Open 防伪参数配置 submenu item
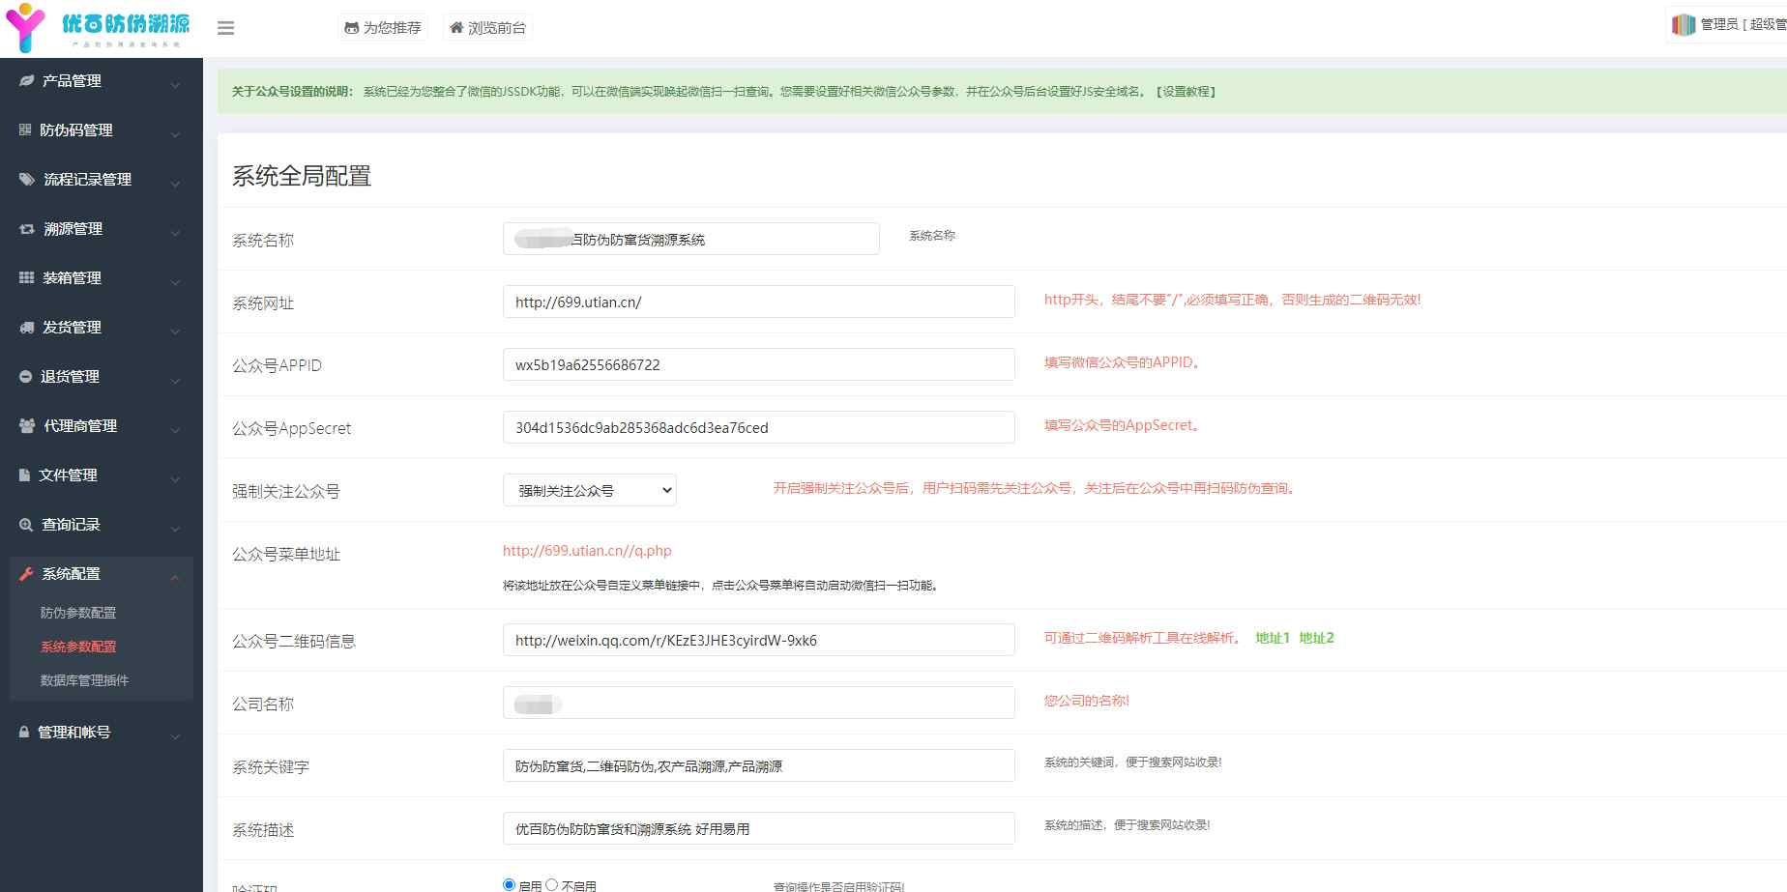 click(78, 613)
